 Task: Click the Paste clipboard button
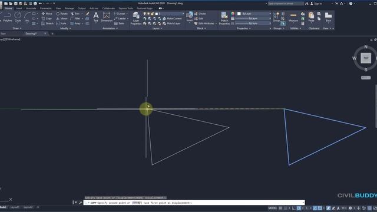tap(312, 17)
